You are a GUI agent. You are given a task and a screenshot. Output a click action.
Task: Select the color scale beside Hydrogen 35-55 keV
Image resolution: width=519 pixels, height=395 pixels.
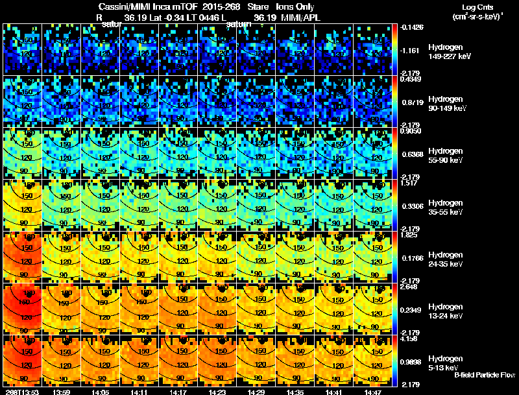pos(396,204)
